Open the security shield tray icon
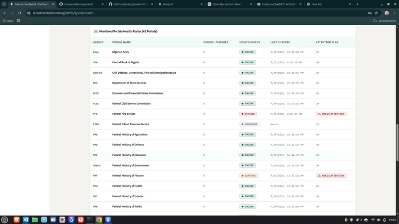The image size is (399, 224). pos(351,220)
